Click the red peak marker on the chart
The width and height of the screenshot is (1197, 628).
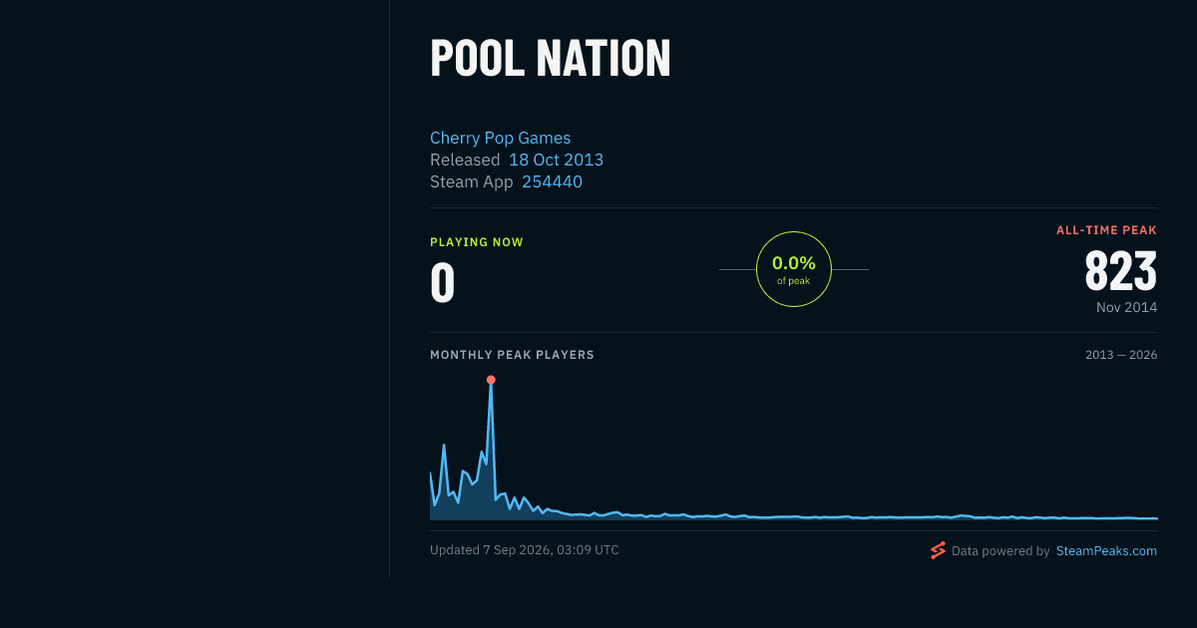(x=491, y=380)
